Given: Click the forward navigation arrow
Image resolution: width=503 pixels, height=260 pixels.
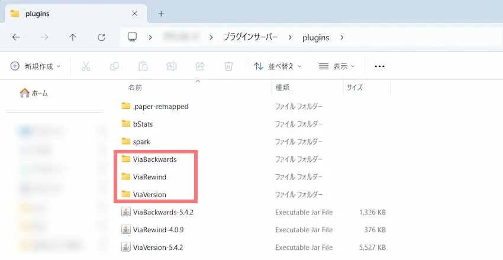Looking at the screenshot, I should (x=44, y=37).
